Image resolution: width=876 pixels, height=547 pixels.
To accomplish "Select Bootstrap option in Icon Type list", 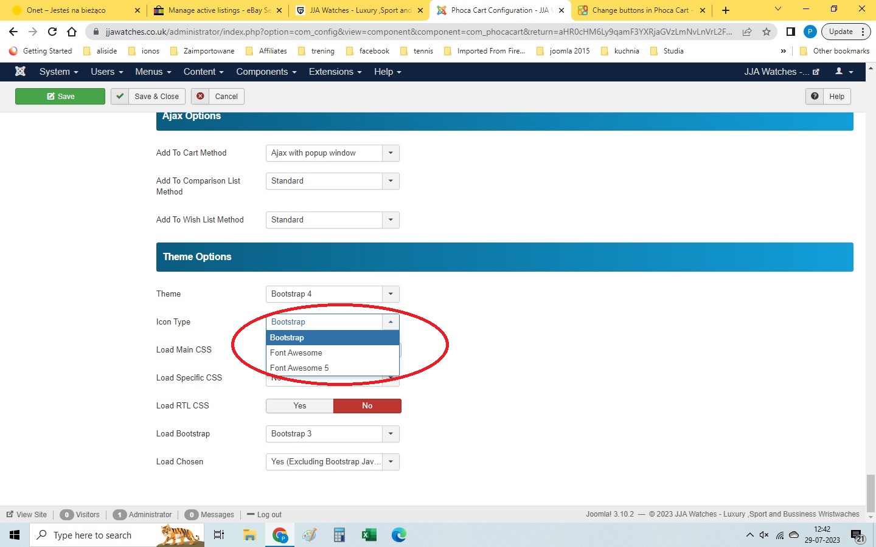I will 333,338.
